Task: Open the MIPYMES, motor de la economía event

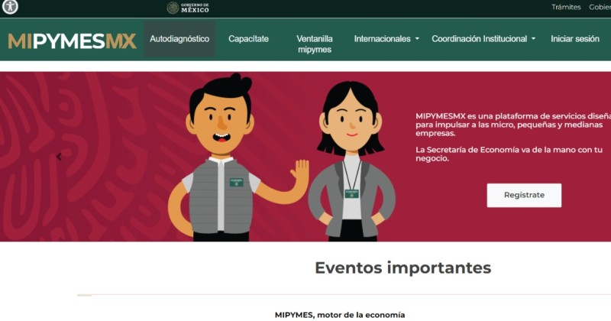Action: click(x=340, y=315)
